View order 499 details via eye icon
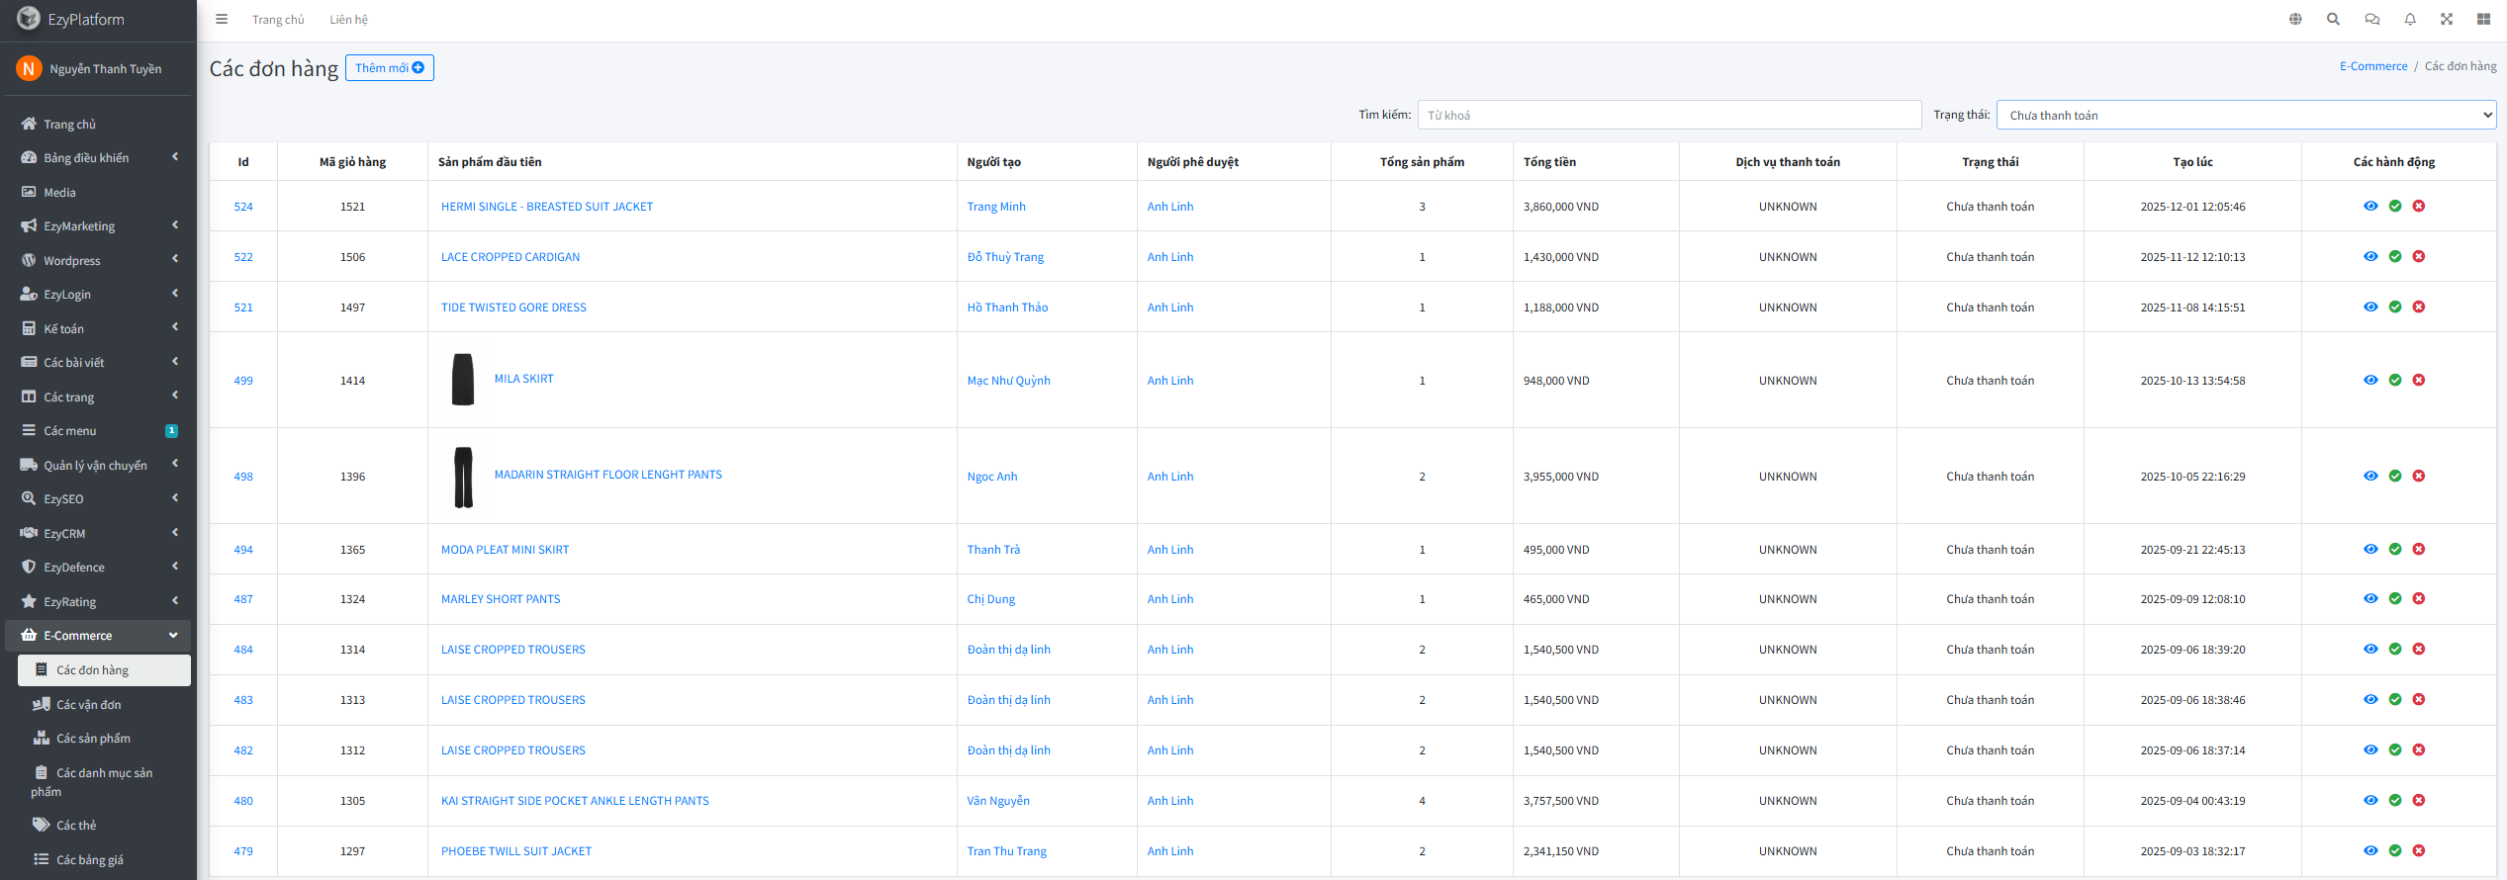The width and height of the screenshot is (2507, 880). [x=2370, y=381]
